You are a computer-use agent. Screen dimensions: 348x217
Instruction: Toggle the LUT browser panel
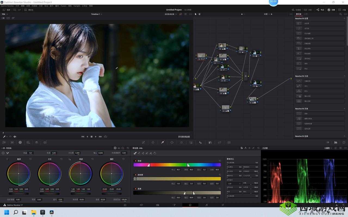[17, 10]
